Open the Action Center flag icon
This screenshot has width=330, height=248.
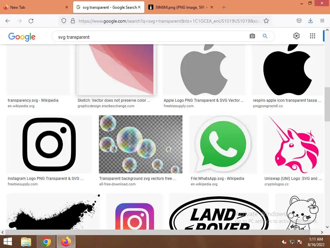pos(300,242)
